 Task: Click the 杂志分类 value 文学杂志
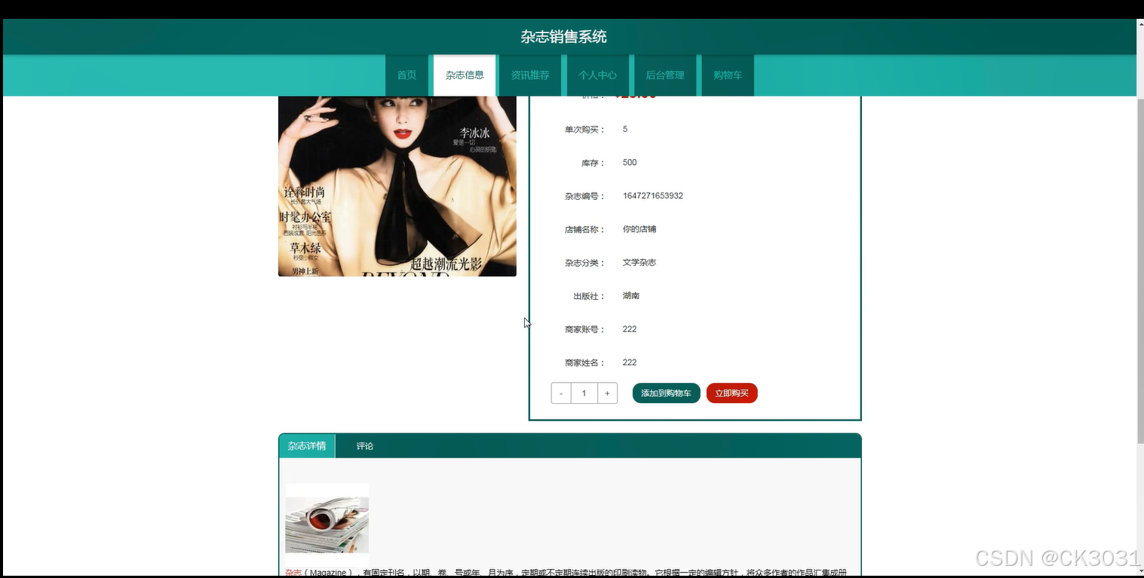pos(639,262)
